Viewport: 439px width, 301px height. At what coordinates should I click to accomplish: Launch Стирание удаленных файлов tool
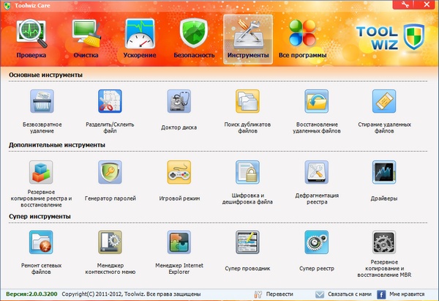click(384, 102)
